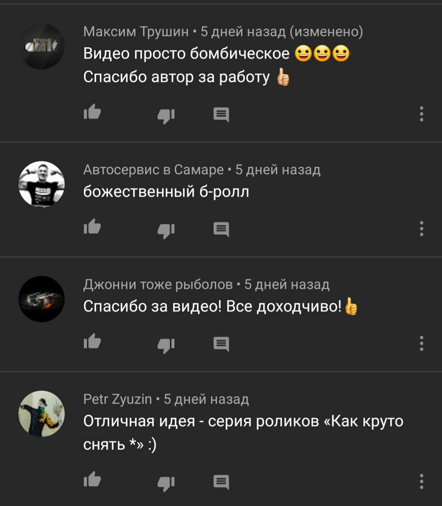This screenshot has width=442, height=506.
Task: Dislike Джонни тоже рыболов's comment
Action: point(166,345)
